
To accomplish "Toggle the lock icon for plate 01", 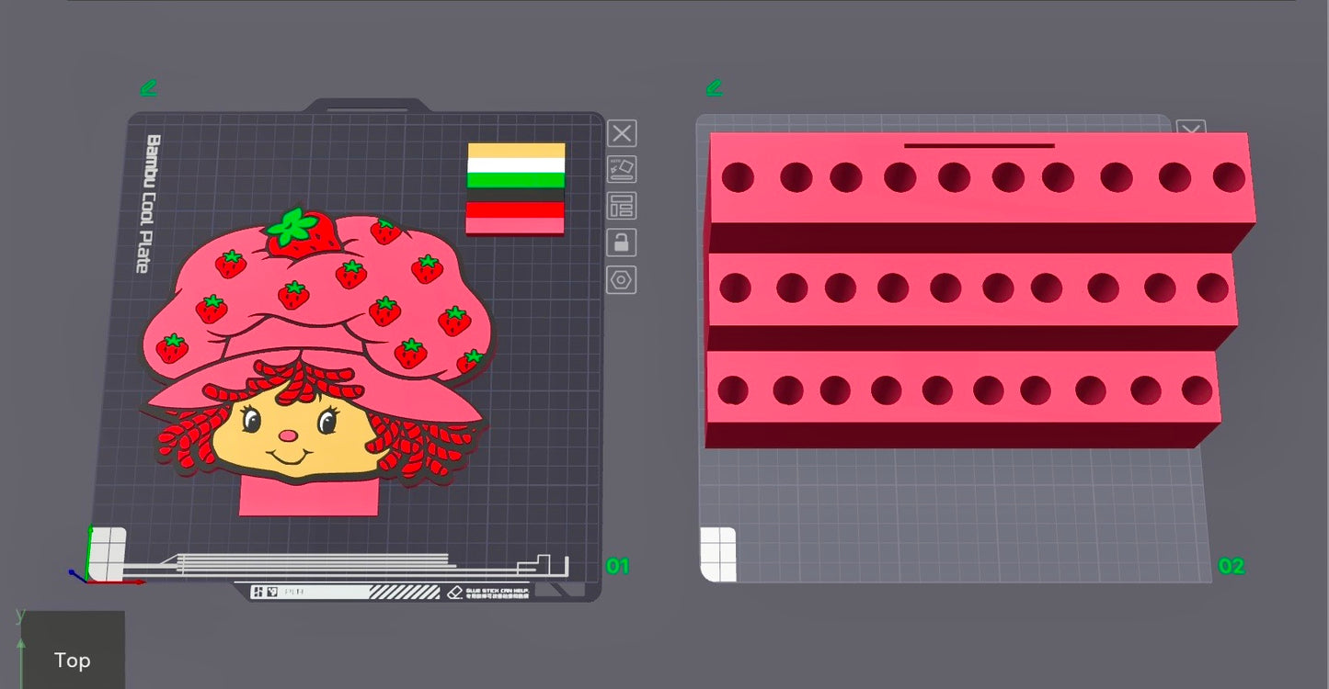I will point(622,243).
